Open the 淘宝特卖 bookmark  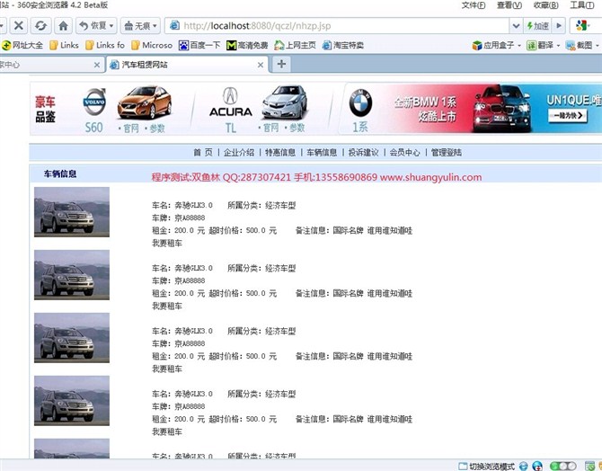343,45
